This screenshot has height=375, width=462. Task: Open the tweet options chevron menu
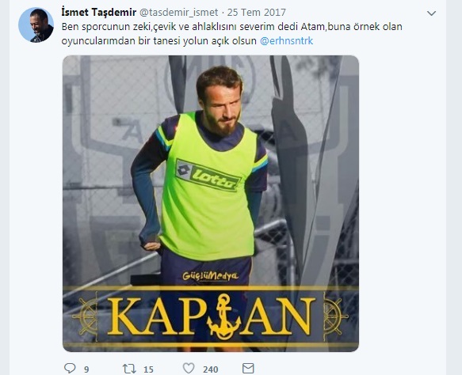[431, 13]
